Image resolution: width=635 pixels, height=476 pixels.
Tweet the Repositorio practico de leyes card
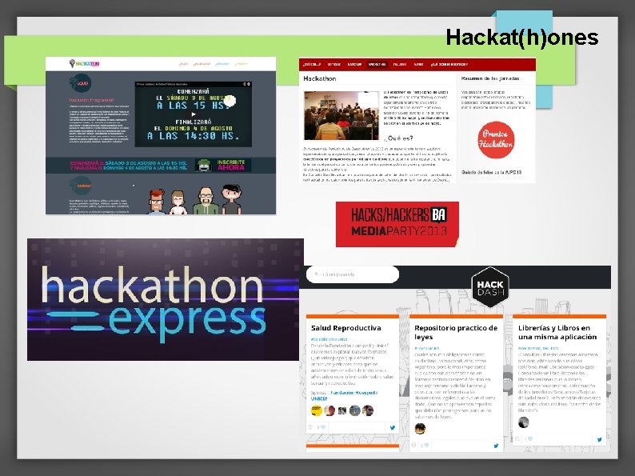(496, 446)
